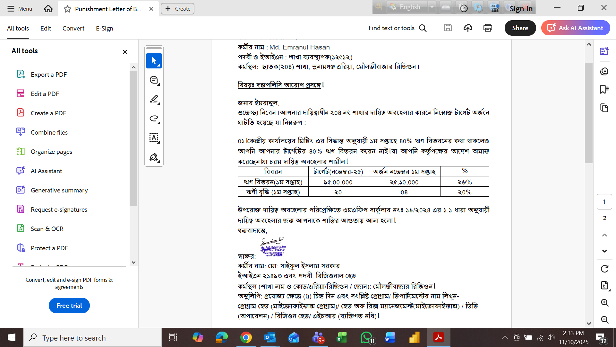The height and width of the screenshot is (347, 616).
Task: Close the All tools panel
Action: (x=125, y=52)
